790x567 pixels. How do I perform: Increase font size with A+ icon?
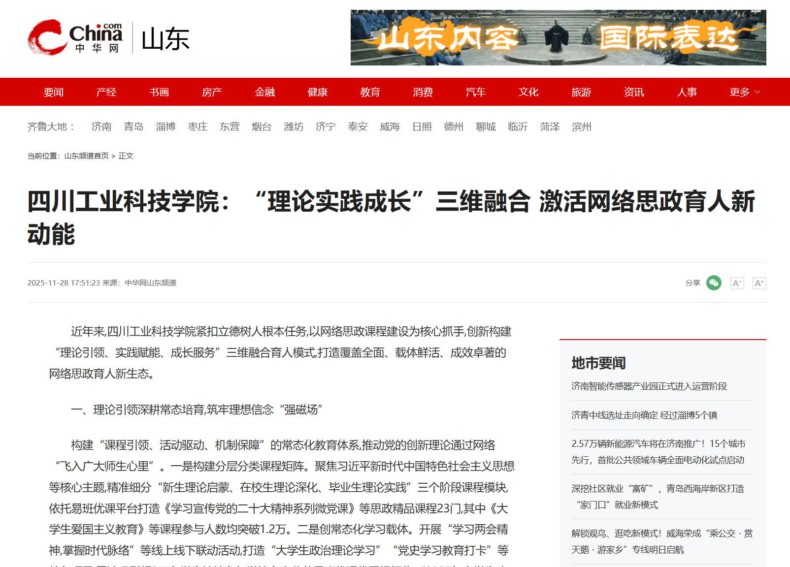coord(759,283)
